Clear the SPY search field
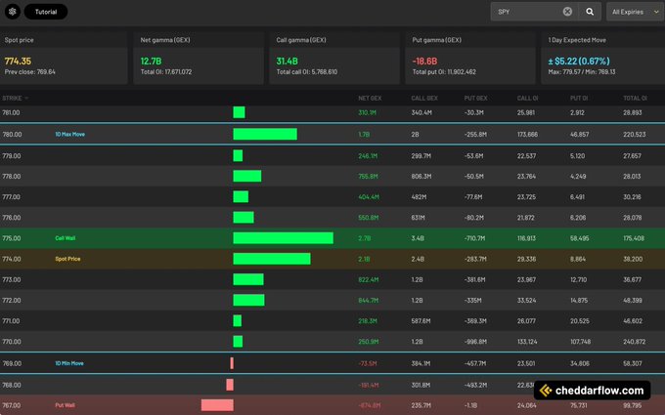The height and width of the screenshot is (415, 665). [x=567, y=12]
